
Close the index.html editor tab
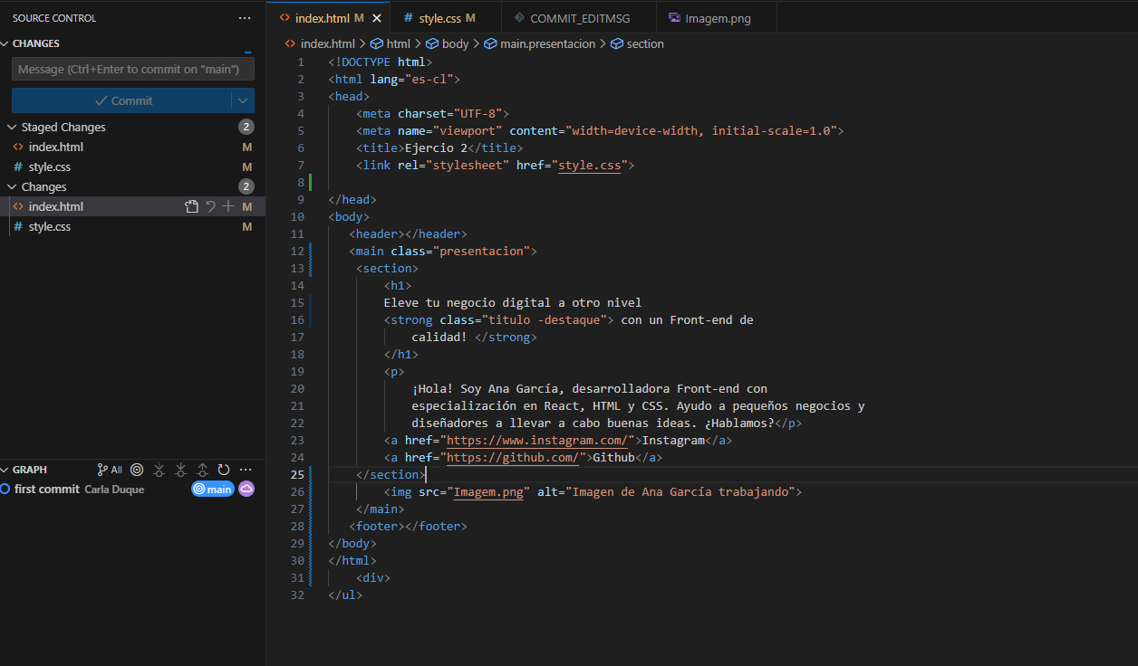377,18
